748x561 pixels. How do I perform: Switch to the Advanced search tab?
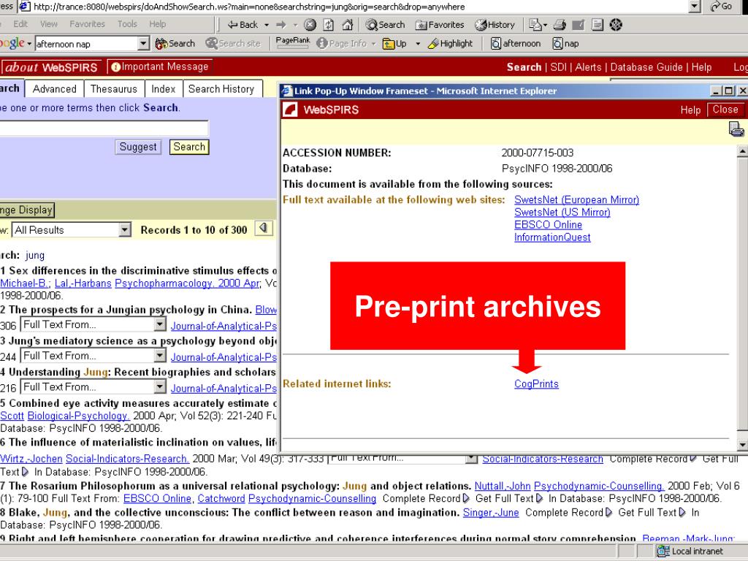tap(54, 89)
